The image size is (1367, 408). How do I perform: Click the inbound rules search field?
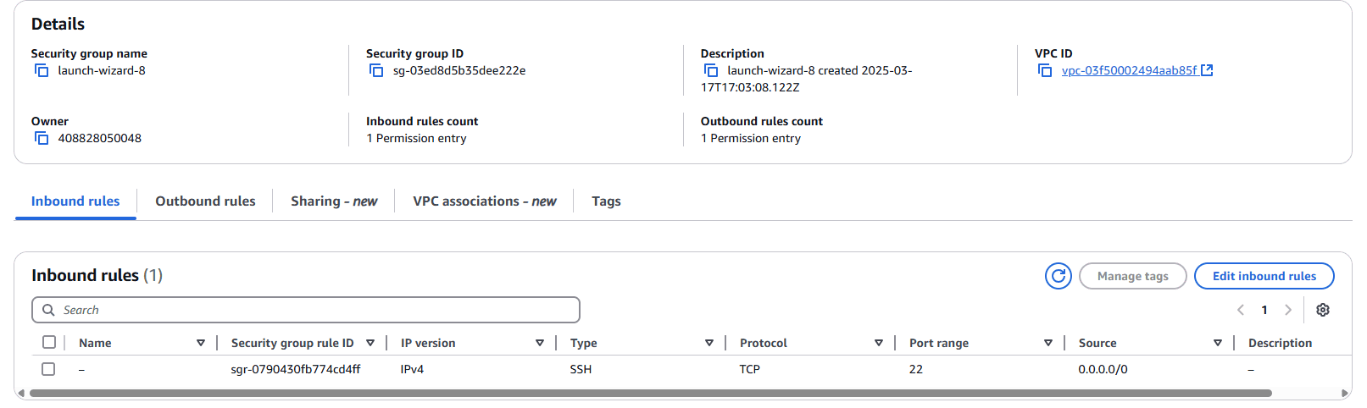click(306, 310)
